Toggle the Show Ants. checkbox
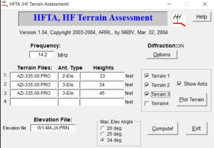 [x=179, y=84]
